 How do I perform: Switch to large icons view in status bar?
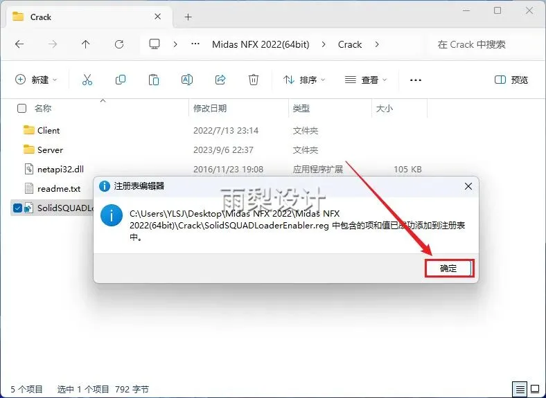click(x=535, y=389)
